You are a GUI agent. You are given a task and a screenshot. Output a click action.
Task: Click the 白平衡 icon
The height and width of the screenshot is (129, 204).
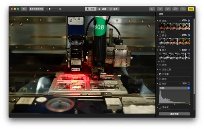click(160, 74)
